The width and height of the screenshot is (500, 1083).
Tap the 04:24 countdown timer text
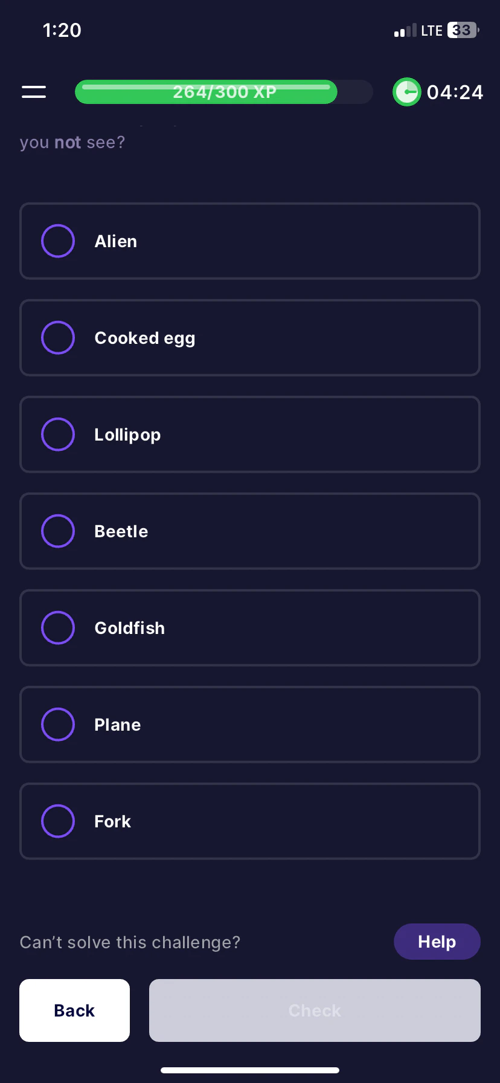pos(455,92)
